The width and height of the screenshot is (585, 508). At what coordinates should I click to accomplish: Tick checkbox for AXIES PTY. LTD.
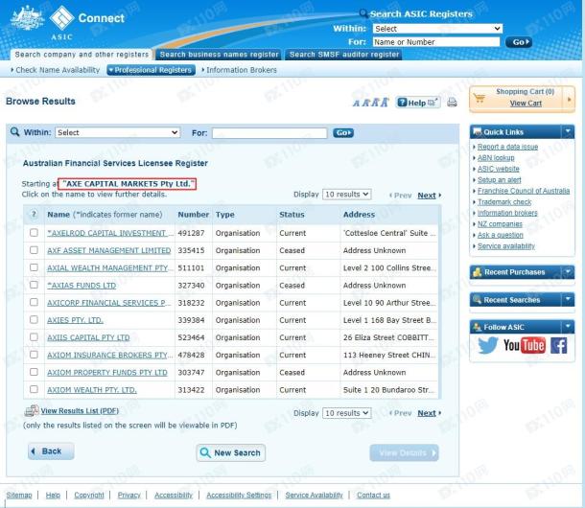(34, 319)
